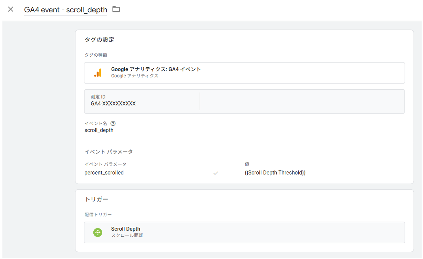The image size is (423, 259).
Task: Click the percent_scrolled parameter name
Action: pyautogui.click(x=104, y=173)
